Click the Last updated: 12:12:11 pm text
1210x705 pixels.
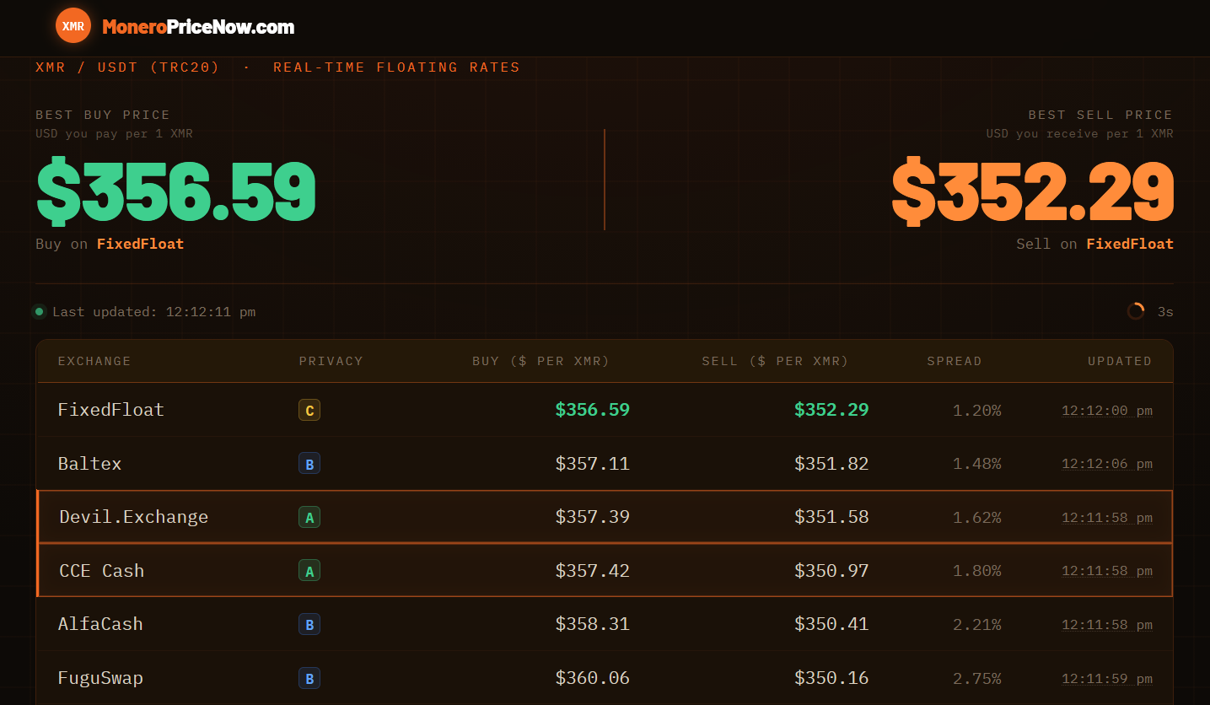pyautogui.click(x=154, y=312)
